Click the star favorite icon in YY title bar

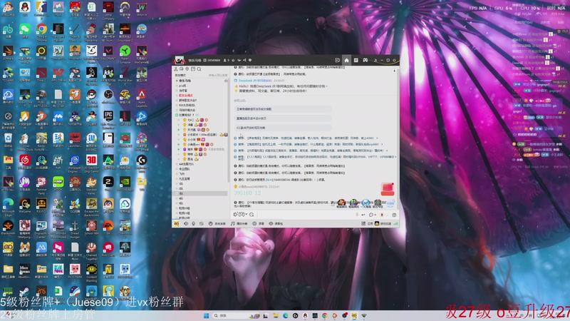click(233, 60)
